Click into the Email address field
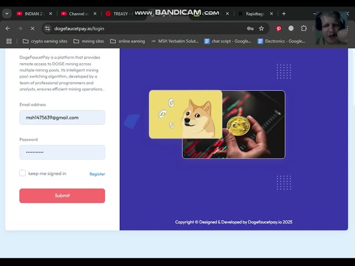Viewport: 355px width, 266px height. pos(62,117)
